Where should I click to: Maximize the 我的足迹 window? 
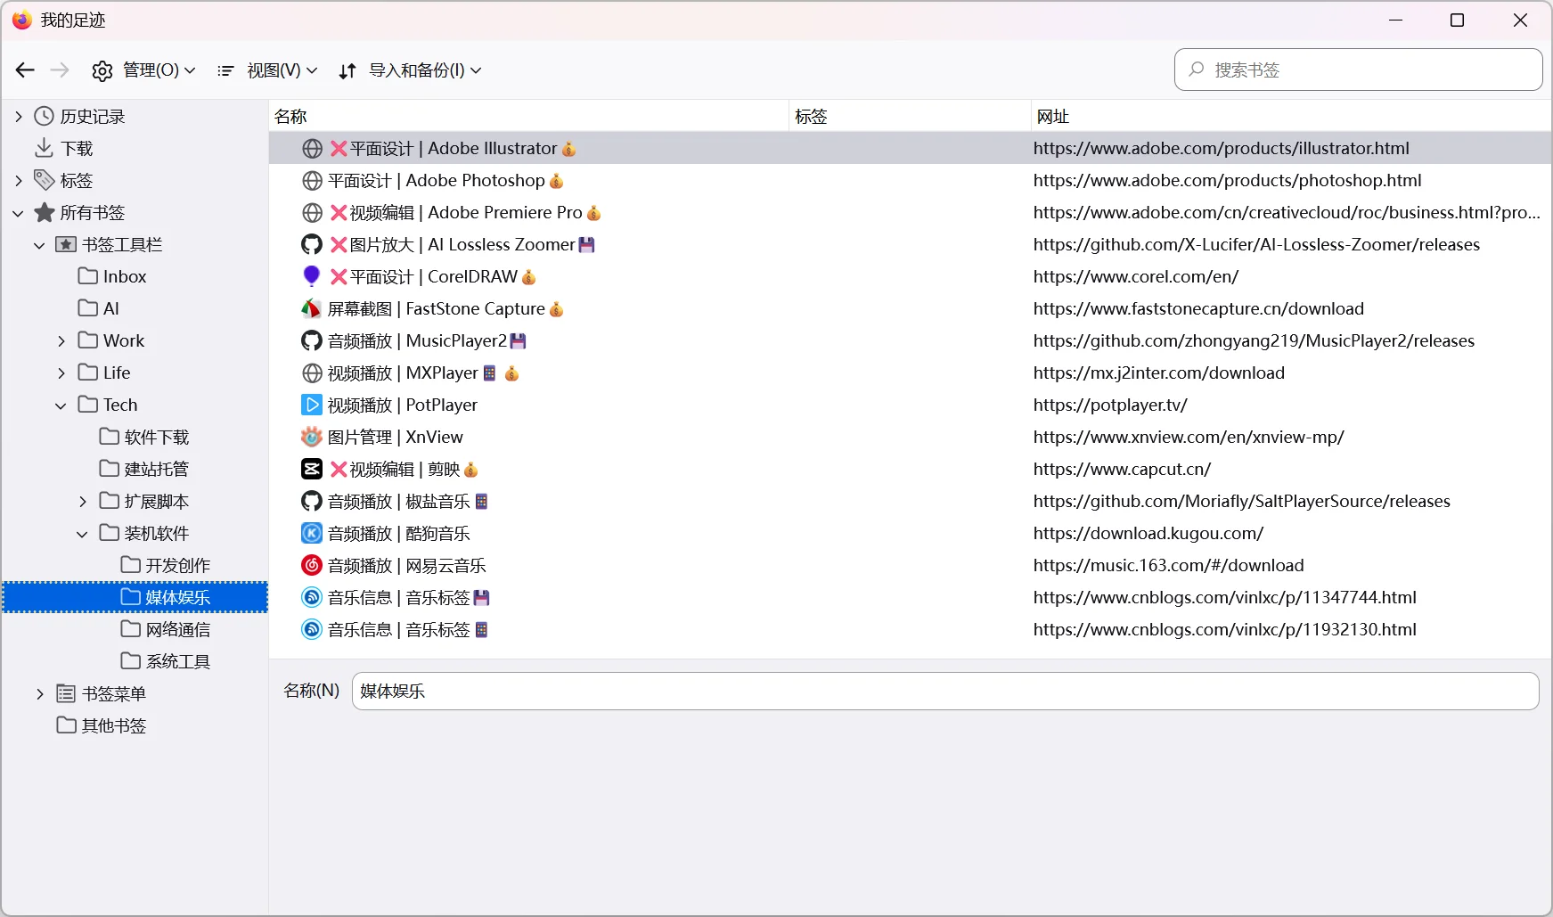(x=1458, y=20)
